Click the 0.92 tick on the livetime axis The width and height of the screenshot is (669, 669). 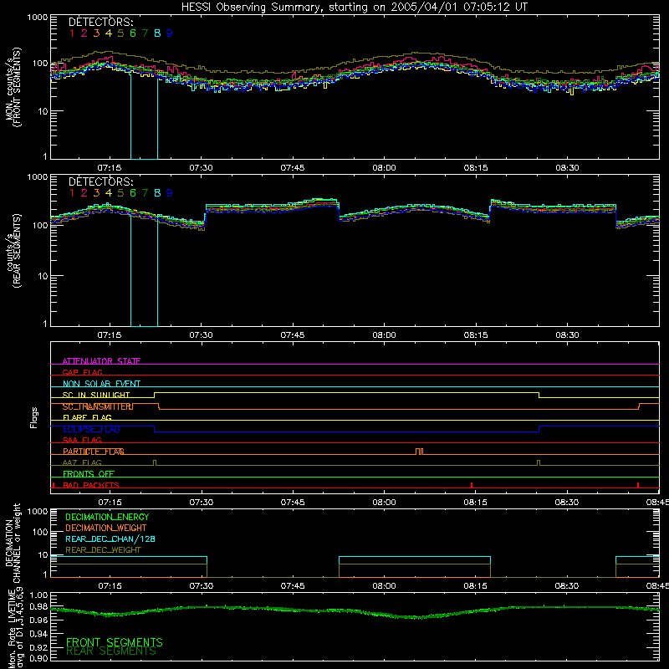[x=39, y=646]
